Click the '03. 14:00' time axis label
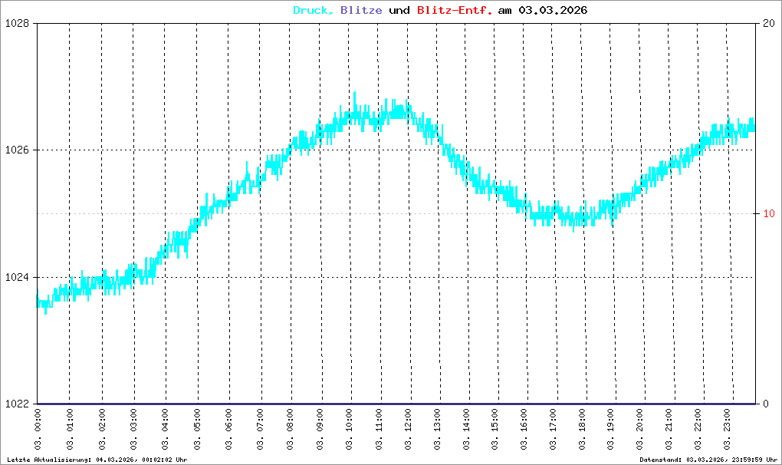Screen dimensions: 782x465 pos(466,430)
